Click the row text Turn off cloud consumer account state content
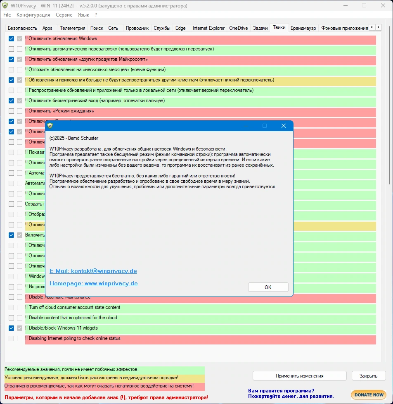 pyautogui.click(x=73, y=307)
